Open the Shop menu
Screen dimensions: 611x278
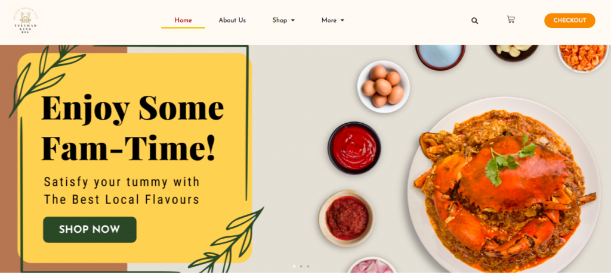pos(283,20)
